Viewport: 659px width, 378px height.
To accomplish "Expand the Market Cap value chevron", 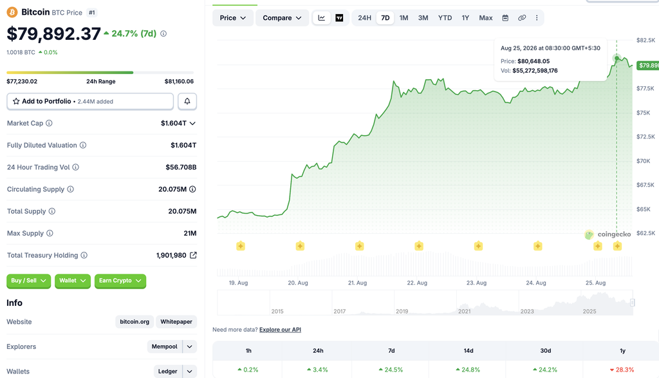I will coord(192,123).
